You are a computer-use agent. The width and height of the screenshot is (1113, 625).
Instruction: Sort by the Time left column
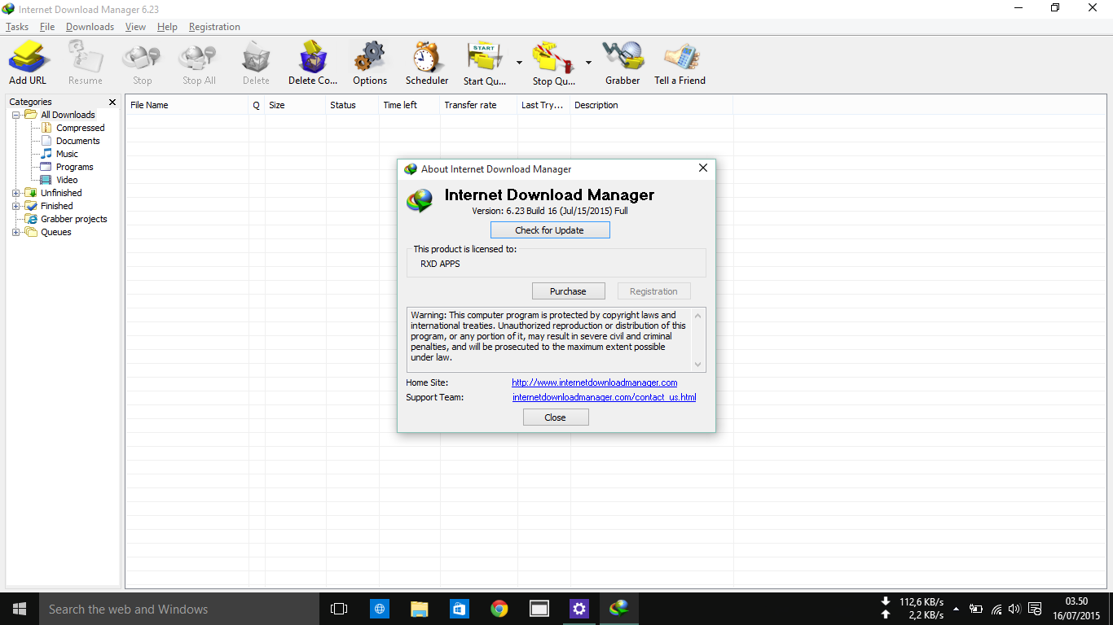click(410, 105)
